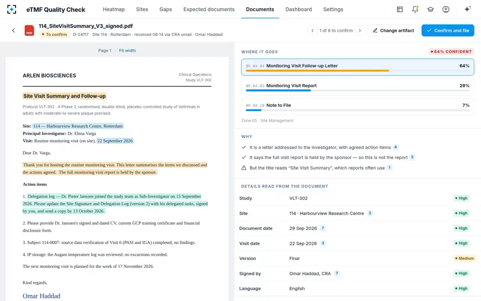Viewport: 481px width, 301px height.
Task: Open the Sites tab
Action: point(142,9)
